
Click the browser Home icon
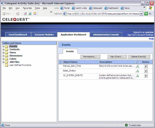[x=35, y=13]
